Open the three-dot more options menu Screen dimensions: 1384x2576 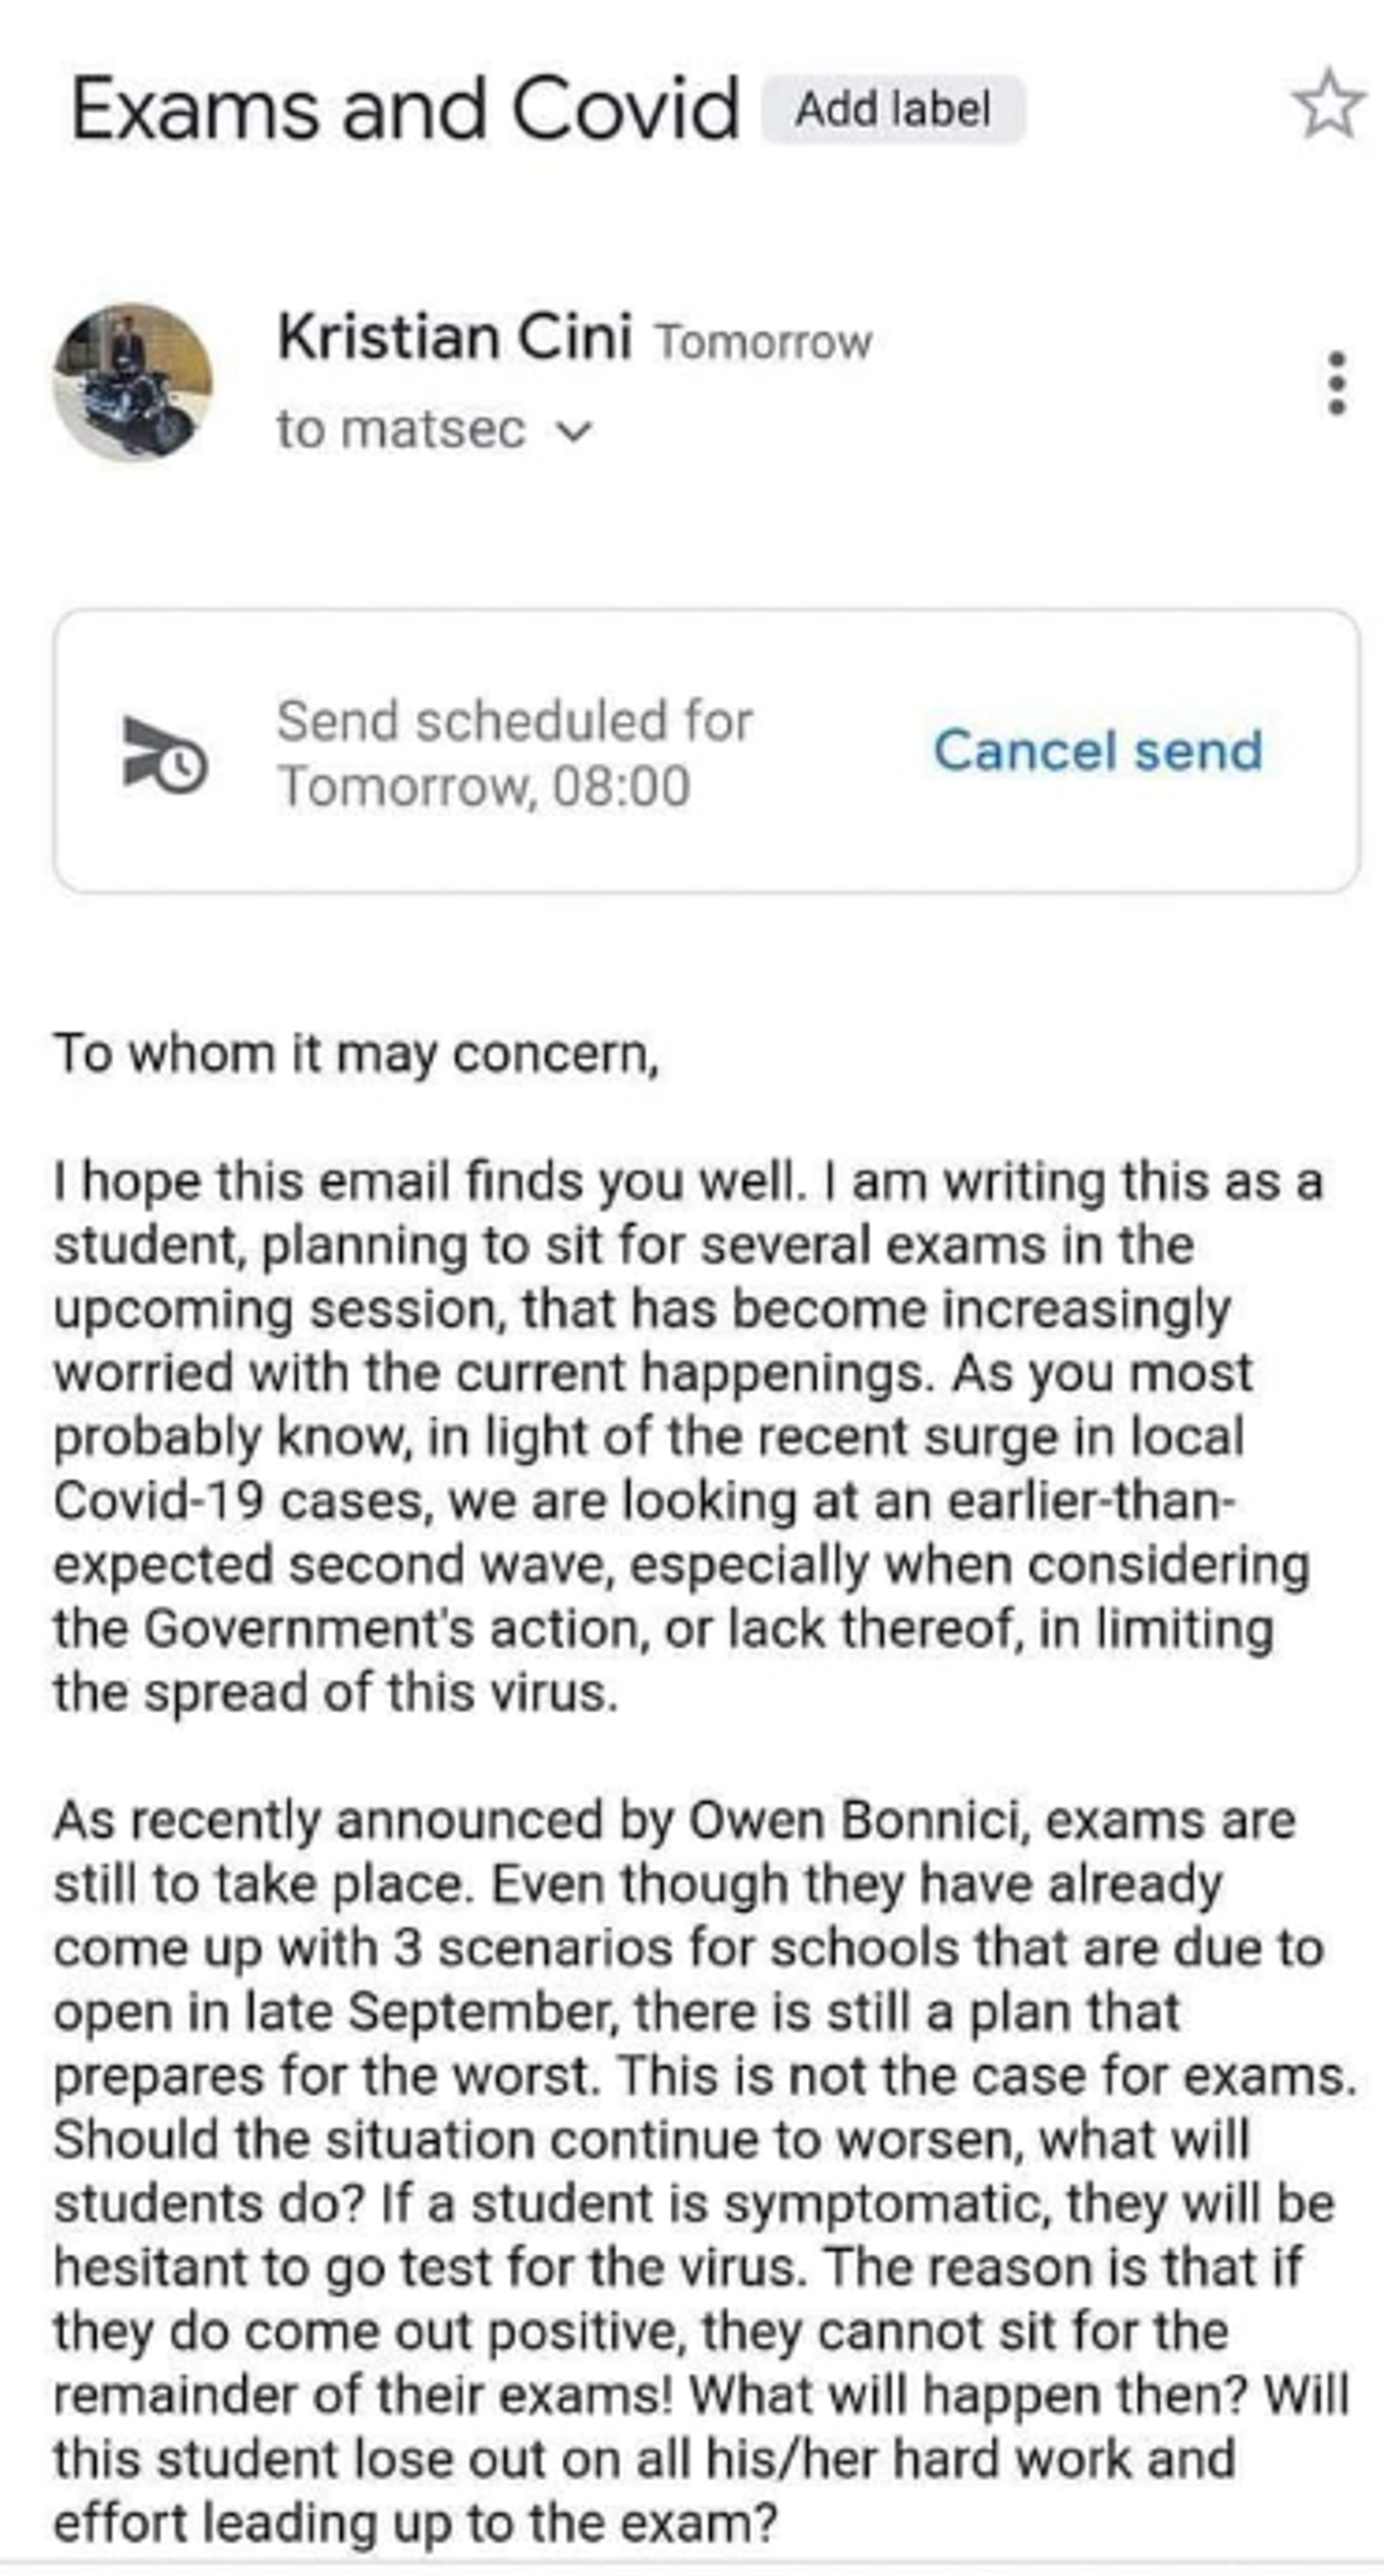[x=1336, y=383]
